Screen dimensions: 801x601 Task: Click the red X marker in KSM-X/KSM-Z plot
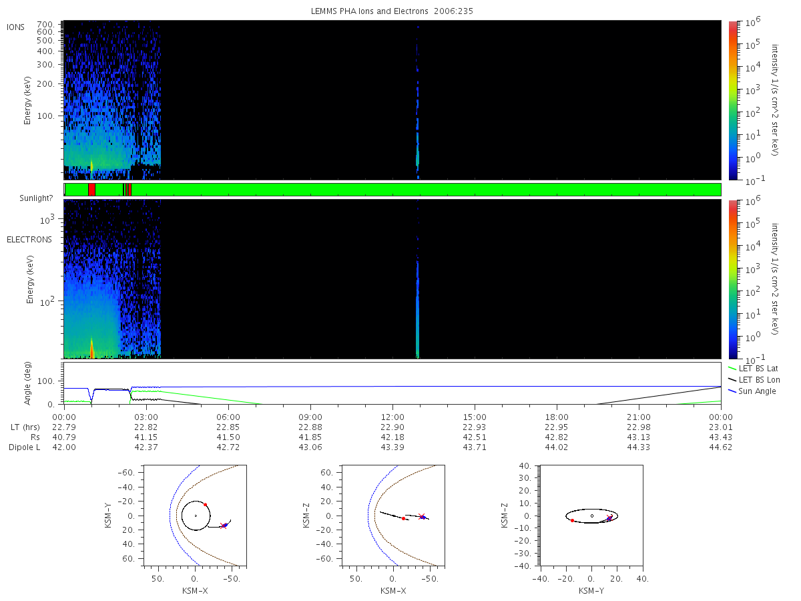tap(421, 516)
